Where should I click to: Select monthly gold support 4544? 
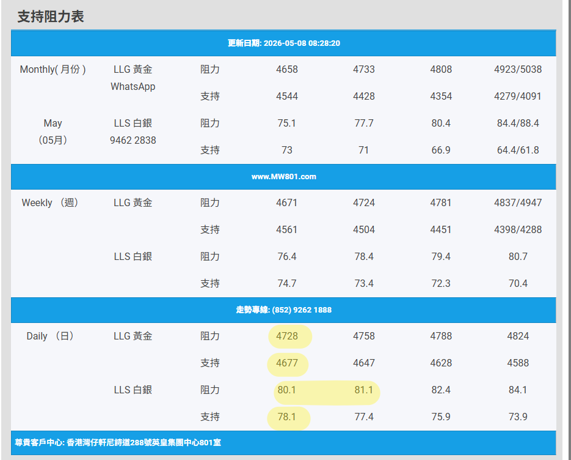[287, 96]
